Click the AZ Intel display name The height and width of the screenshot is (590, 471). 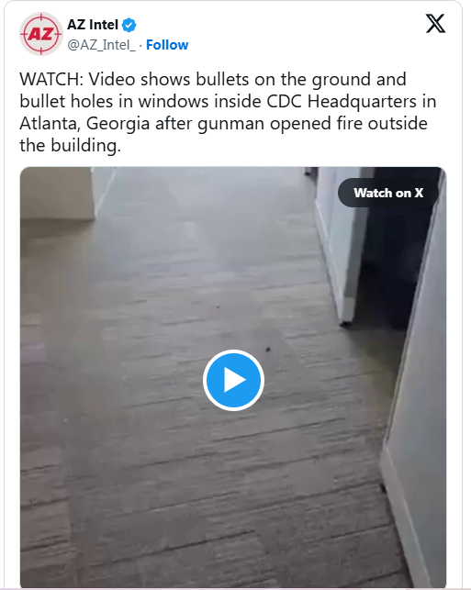point(93,25)
